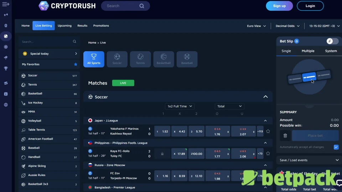This screenshot has width=342, height=192.
Task: Collapse the Russia - Zone Moscow group
Action: coord(265,165)
